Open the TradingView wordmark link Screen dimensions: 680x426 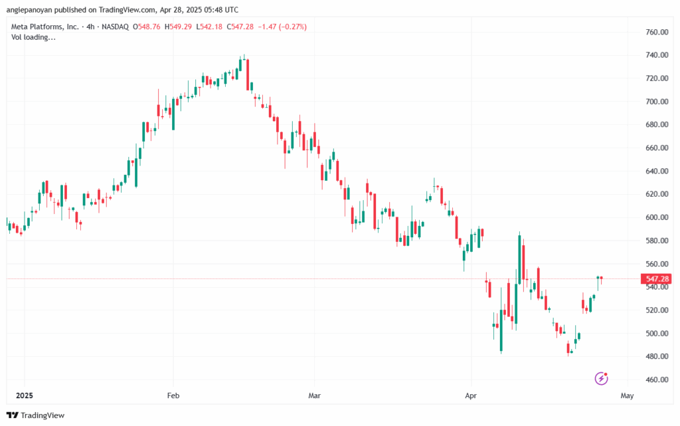pos(42,415)
